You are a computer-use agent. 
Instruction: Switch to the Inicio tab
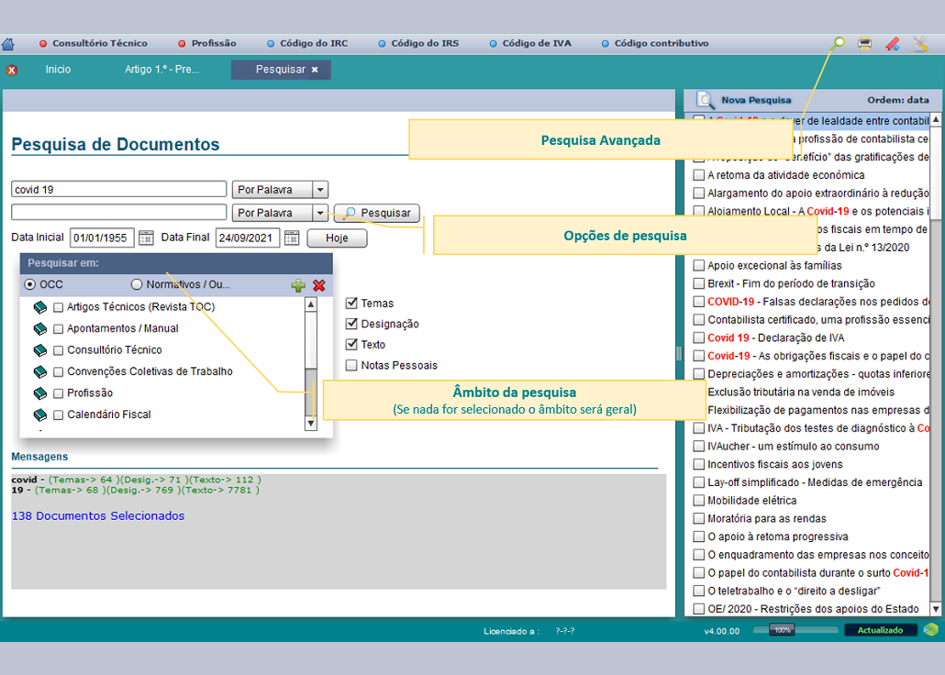58,70
